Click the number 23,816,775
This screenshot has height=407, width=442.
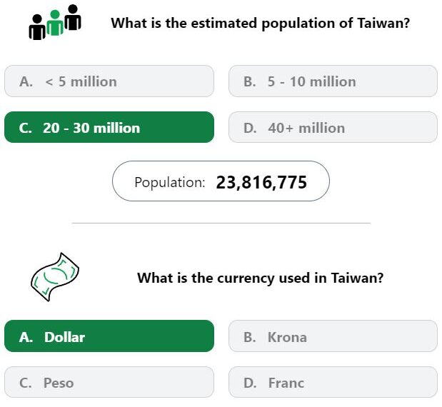(x=261, y=183)
